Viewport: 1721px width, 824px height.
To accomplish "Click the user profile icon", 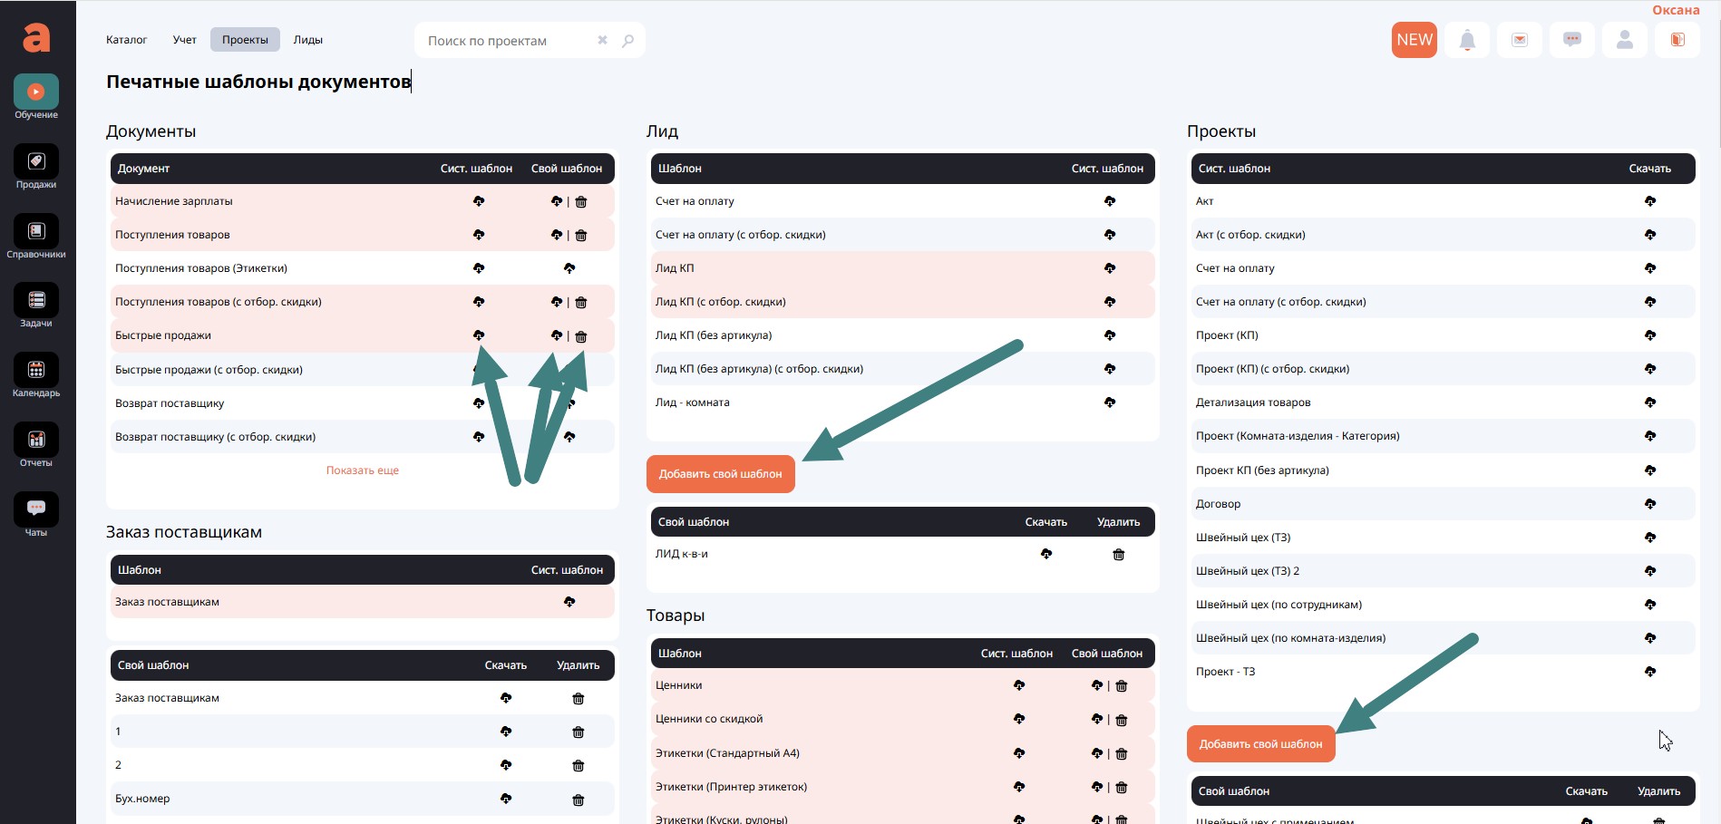I will 1625,40.
